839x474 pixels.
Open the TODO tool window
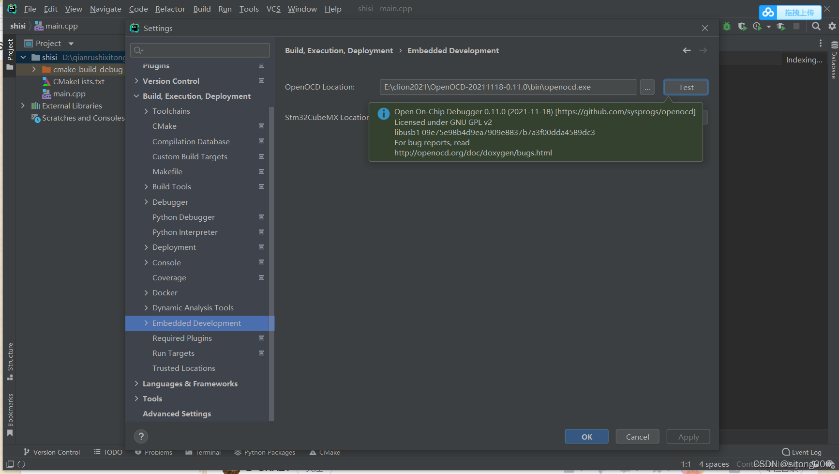108,452
